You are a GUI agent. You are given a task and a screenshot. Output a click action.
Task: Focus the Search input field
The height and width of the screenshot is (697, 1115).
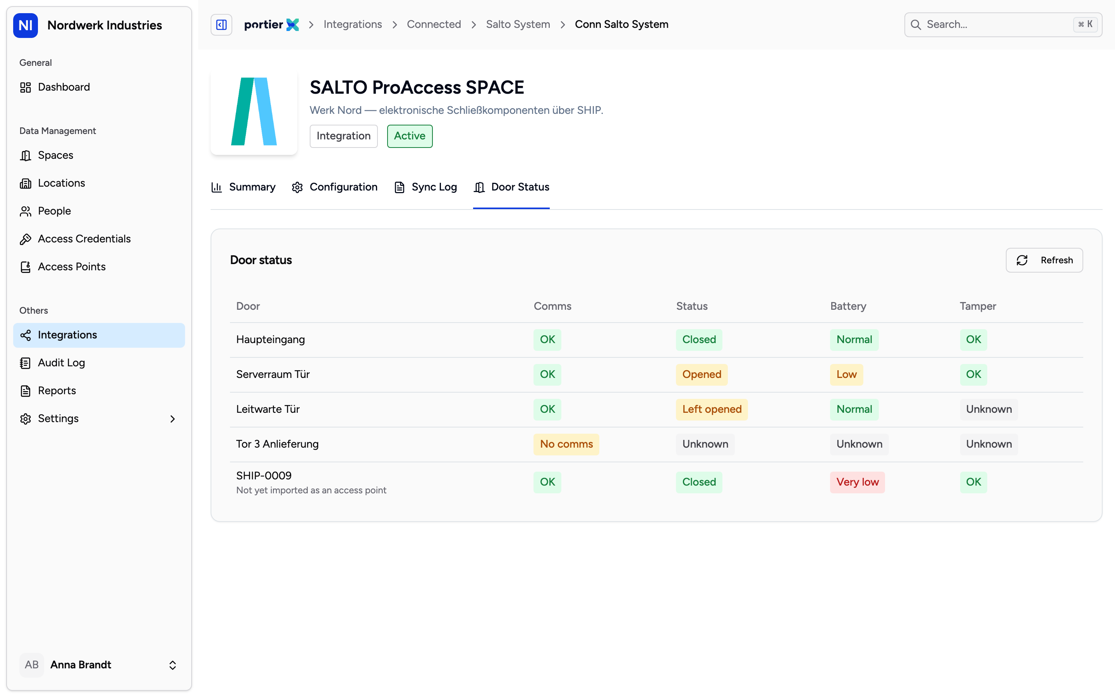(x=1003, y=24)
